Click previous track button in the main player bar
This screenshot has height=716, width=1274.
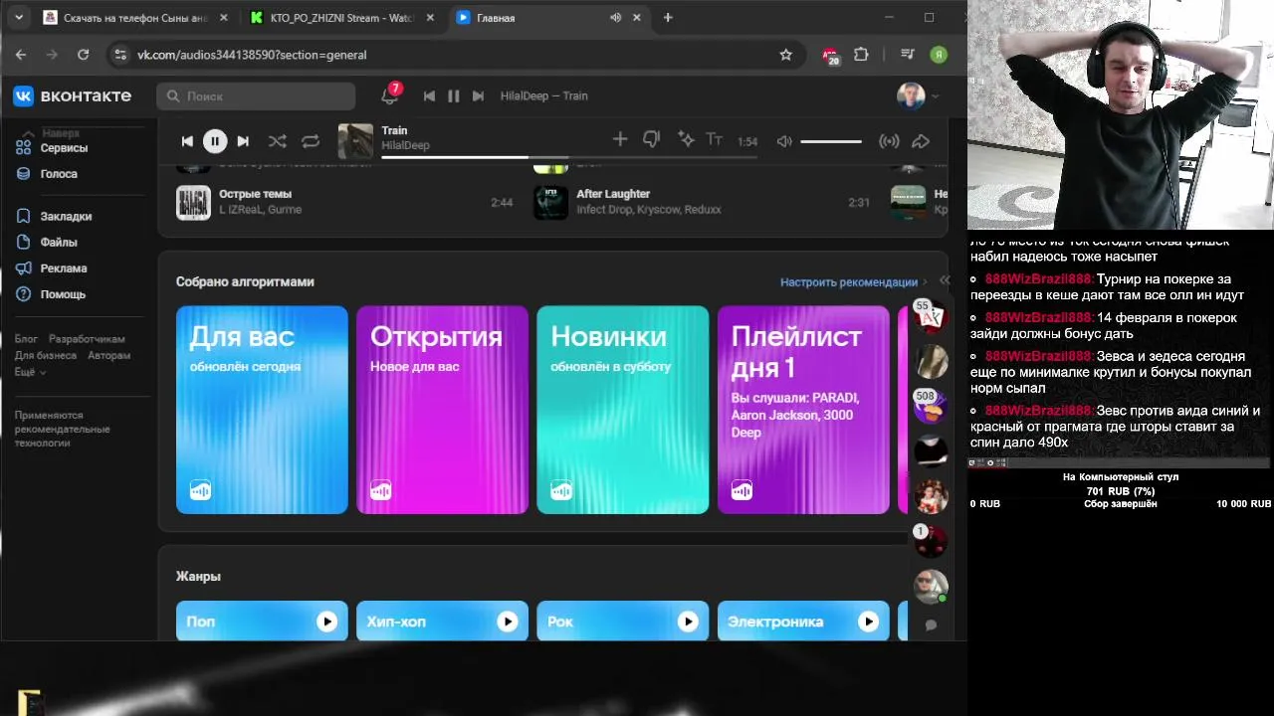187,141
